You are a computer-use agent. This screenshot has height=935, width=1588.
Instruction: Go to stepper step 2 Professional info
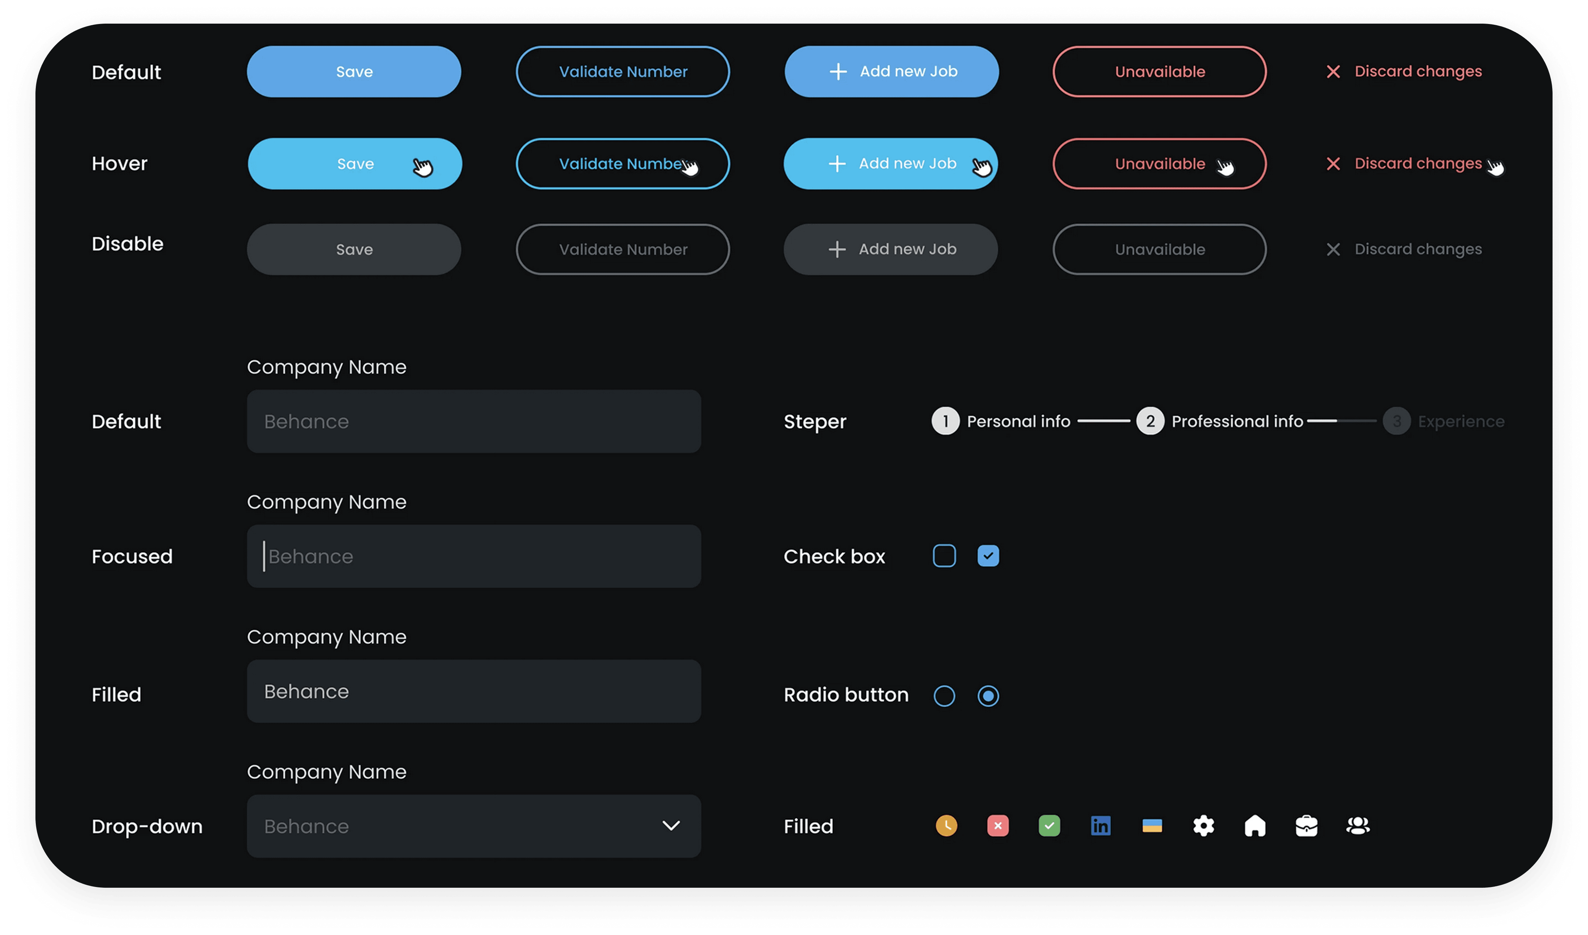click(x=1150, y=421)
